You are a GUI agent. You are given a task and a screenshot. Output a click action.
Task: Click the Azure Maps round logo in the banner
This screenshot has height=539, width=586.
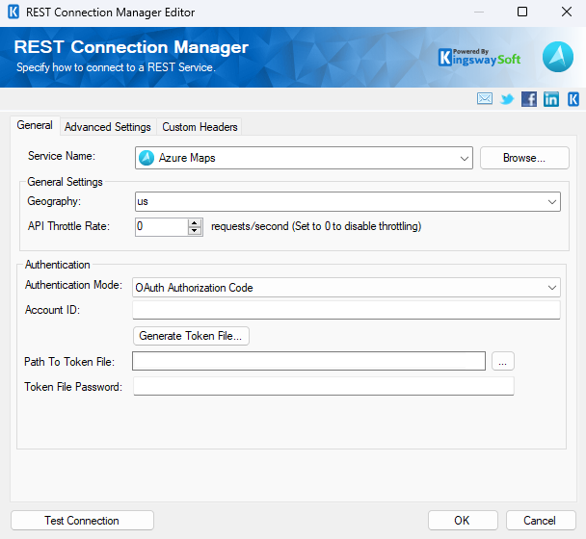(558, 57)
